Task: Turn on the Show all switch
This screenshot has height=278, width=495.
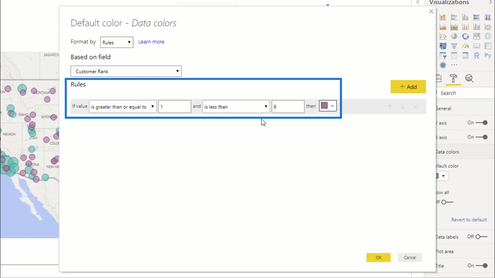Action: [x=447, y=202]
